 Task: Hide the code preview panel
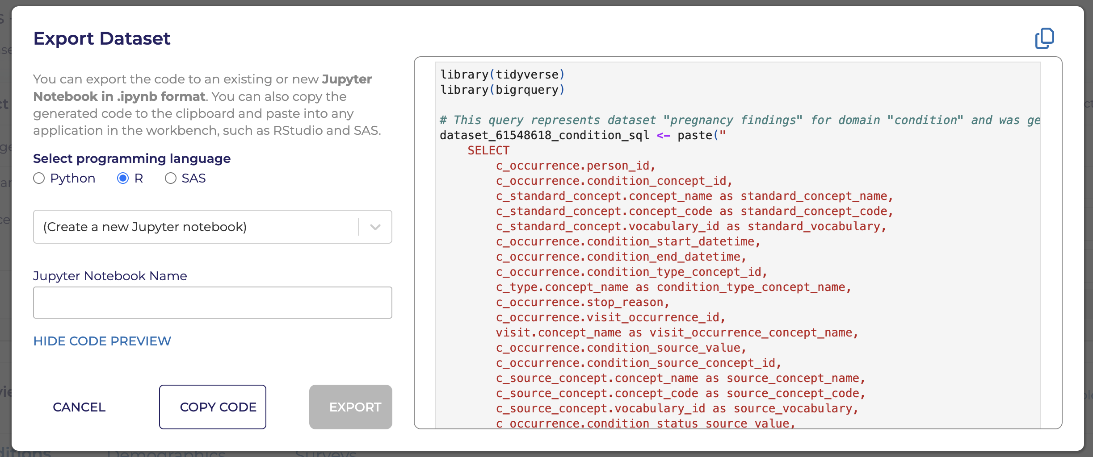point(102,341)
